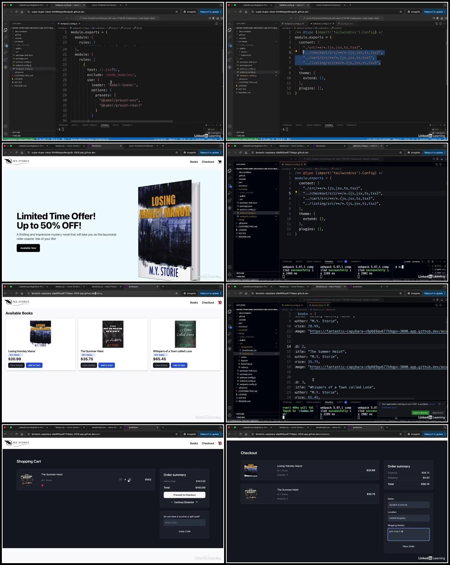The height and width of the screenshot is (565, 450).
Task: Click Proceed to Checkout in Order summary
Action: coord(184,495)
